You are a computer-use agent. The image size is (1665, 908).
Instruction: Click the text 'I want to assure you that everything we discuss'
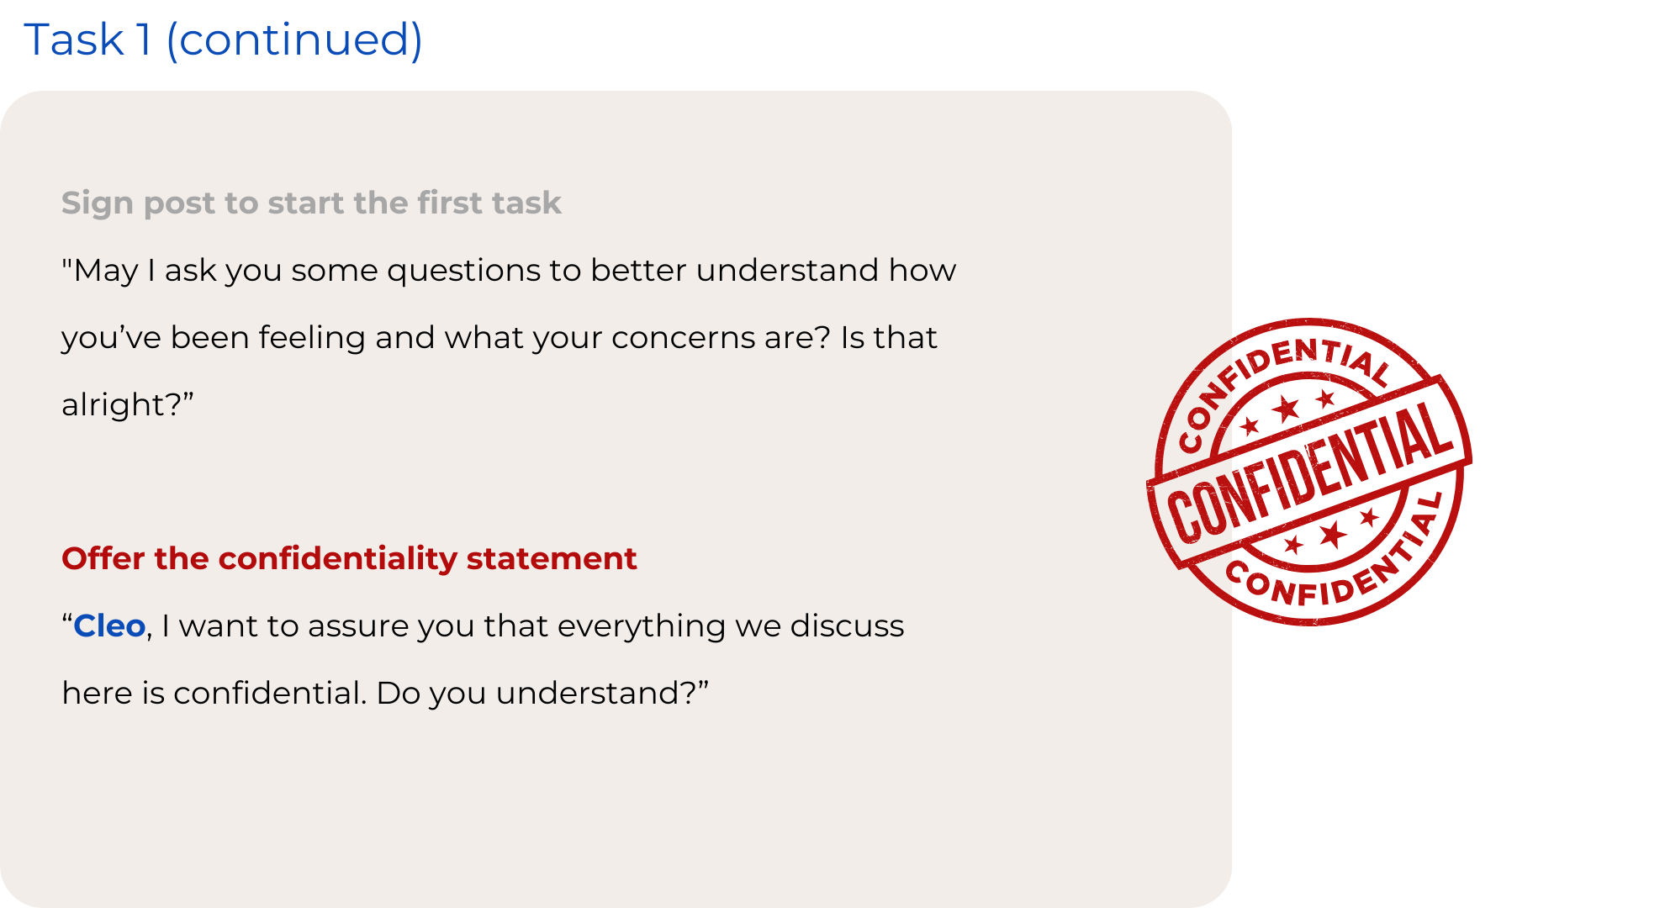tap(532, 626)
